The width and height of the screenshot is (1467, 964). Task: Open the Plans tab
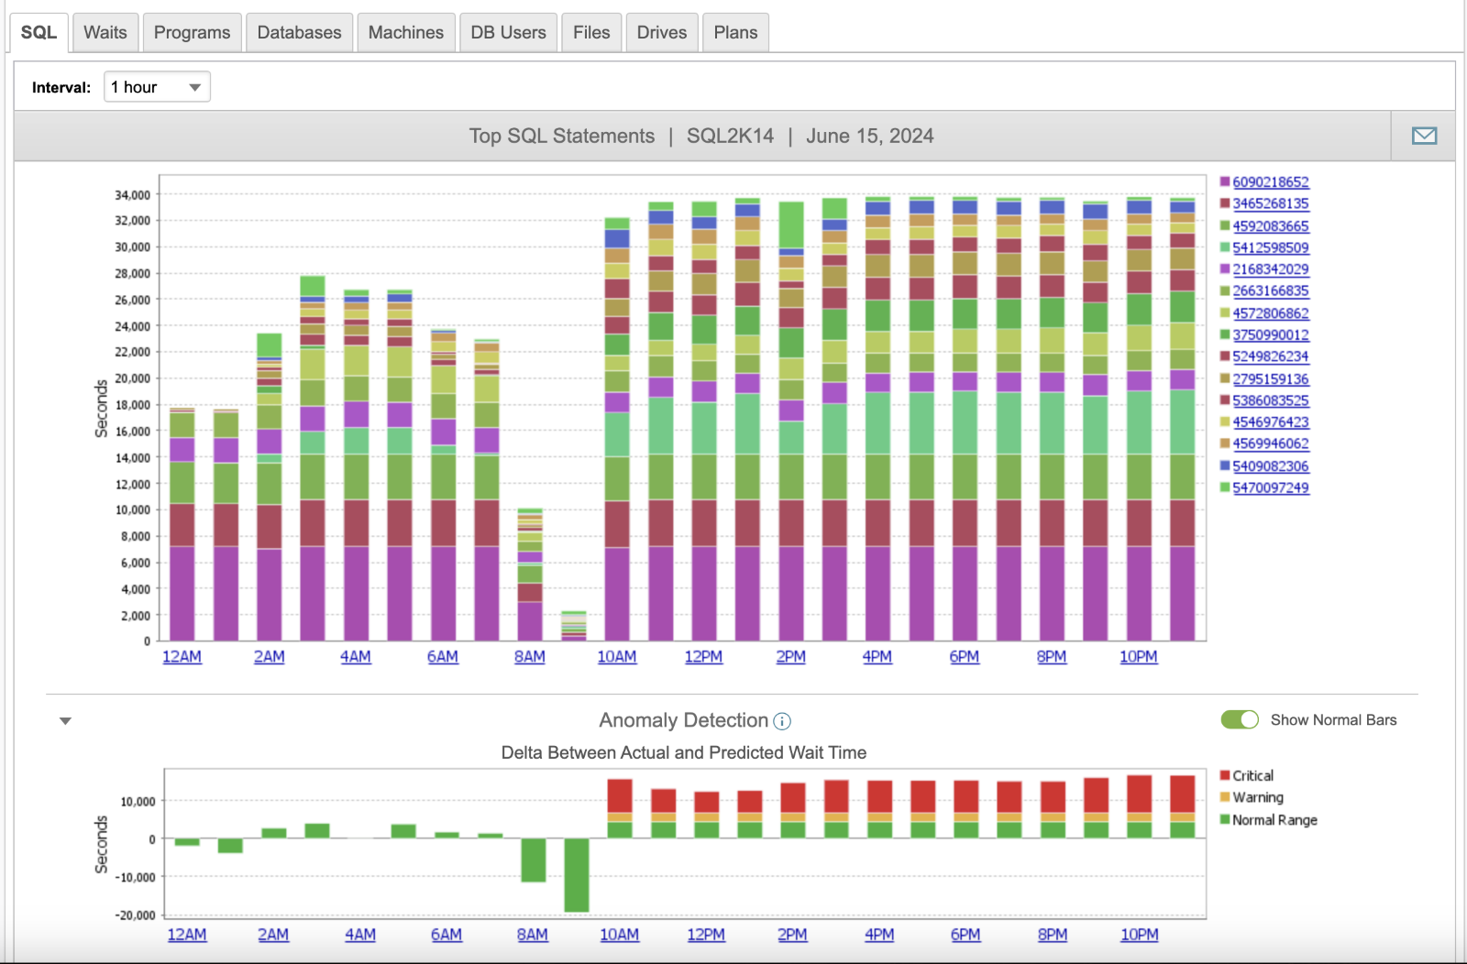(x=736, y=32)
